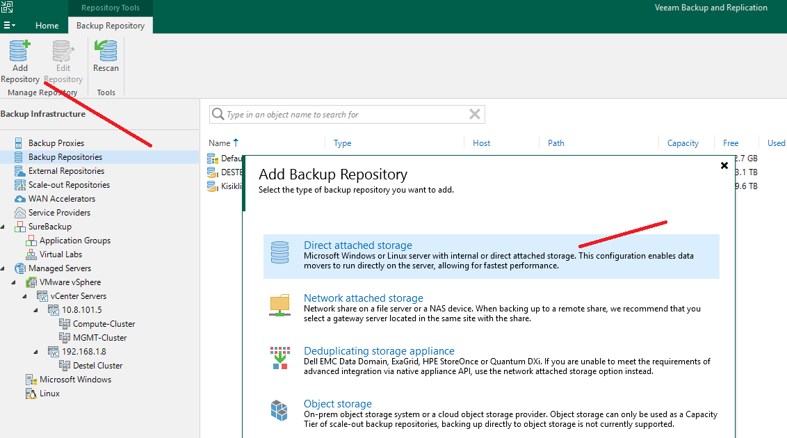Image resolution: width=787 pixels, height=438 pixels.
Task: Click the Network attached storage folder icon
Action: (279, 305)
